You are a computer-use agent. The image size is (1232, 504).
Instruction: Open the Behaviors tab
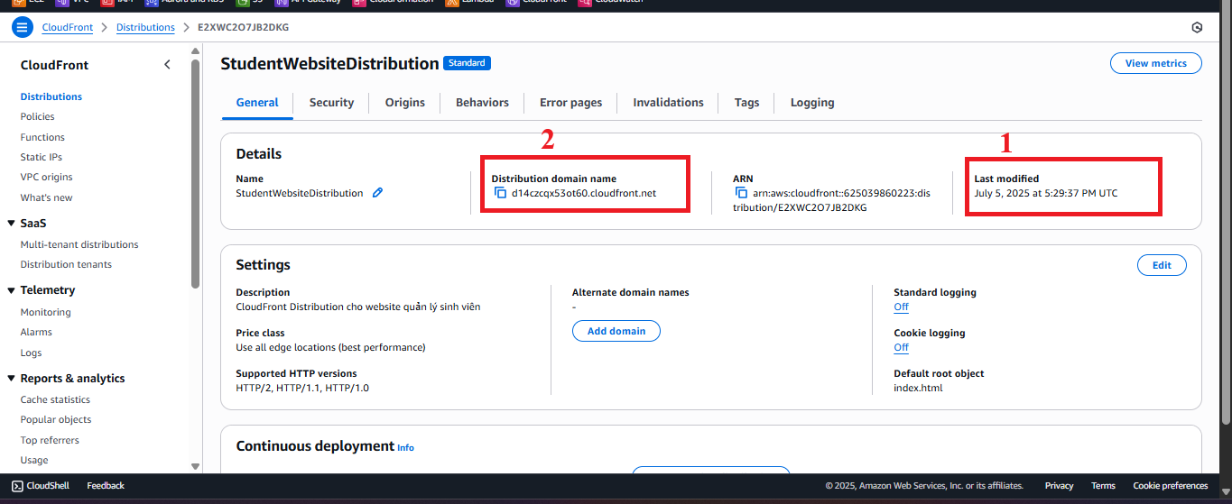482,103
